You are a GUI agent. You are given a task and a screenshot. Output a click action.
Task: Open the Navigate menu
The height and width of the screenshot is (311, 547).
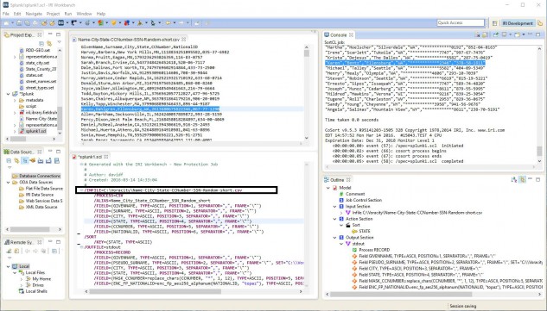[x=34, y=14]
